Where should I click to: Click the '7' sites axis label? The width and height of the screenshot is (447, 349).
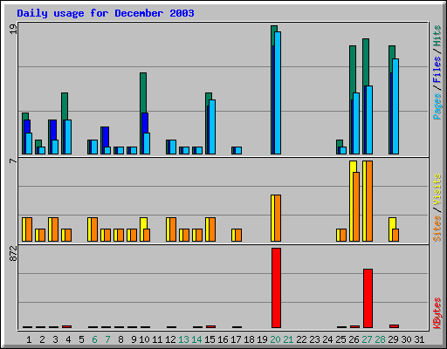13,161
